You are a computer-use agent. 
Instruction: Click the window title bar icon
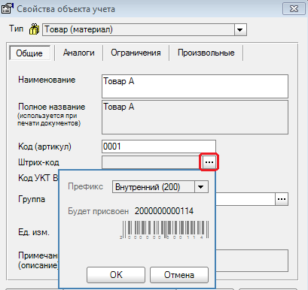point(8,8)
